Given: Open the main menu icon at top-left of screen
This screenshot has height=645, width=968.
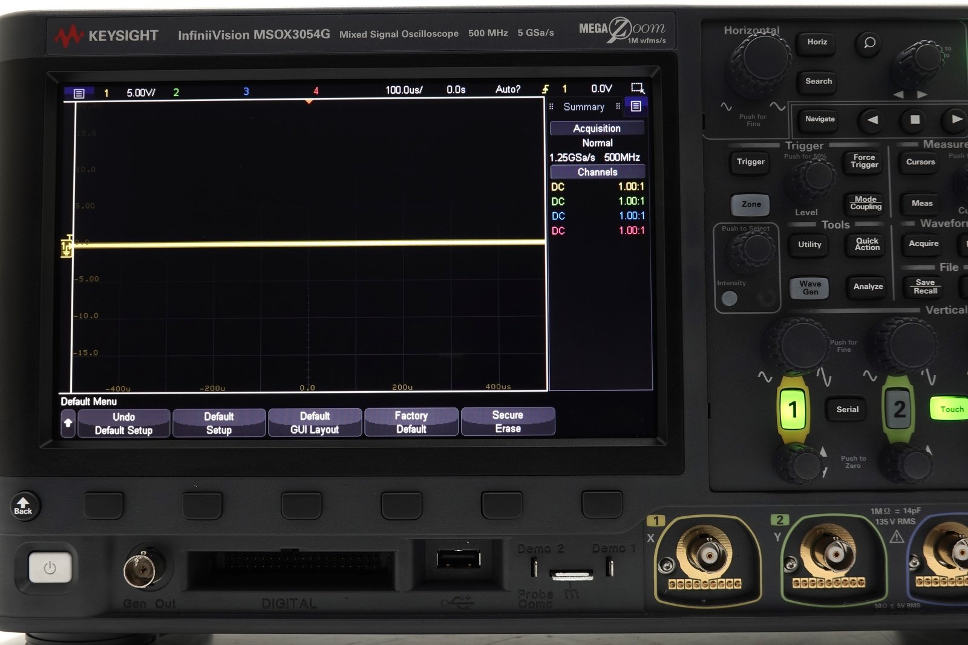Looking at the screenshot, I should pos(79,93).
